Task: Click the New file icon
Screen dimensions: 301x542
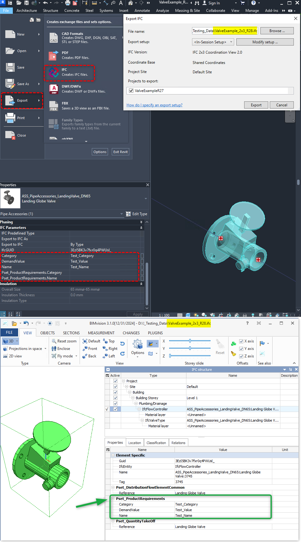Action: [10, 34]
